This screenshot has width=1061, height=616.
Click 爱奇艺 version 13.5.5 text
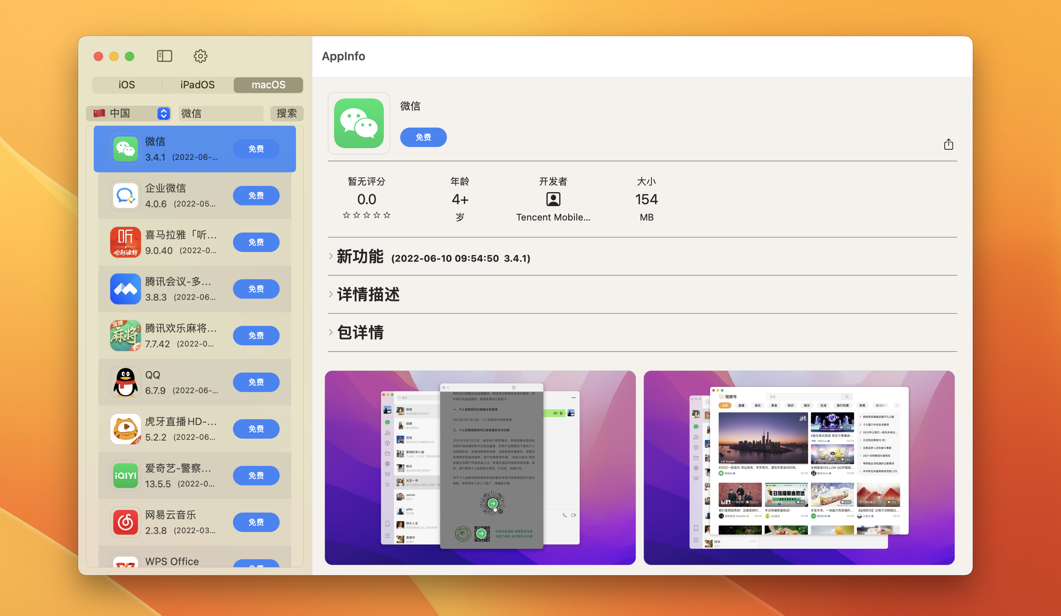[158, 484]
